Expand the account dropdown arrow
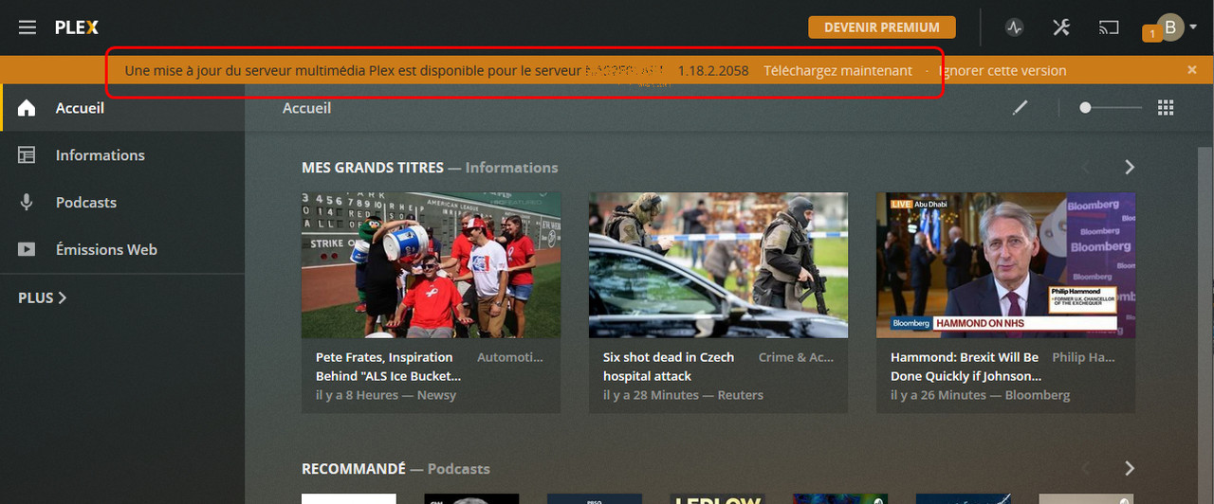 pyautogui.click(x=1193, y=27)
